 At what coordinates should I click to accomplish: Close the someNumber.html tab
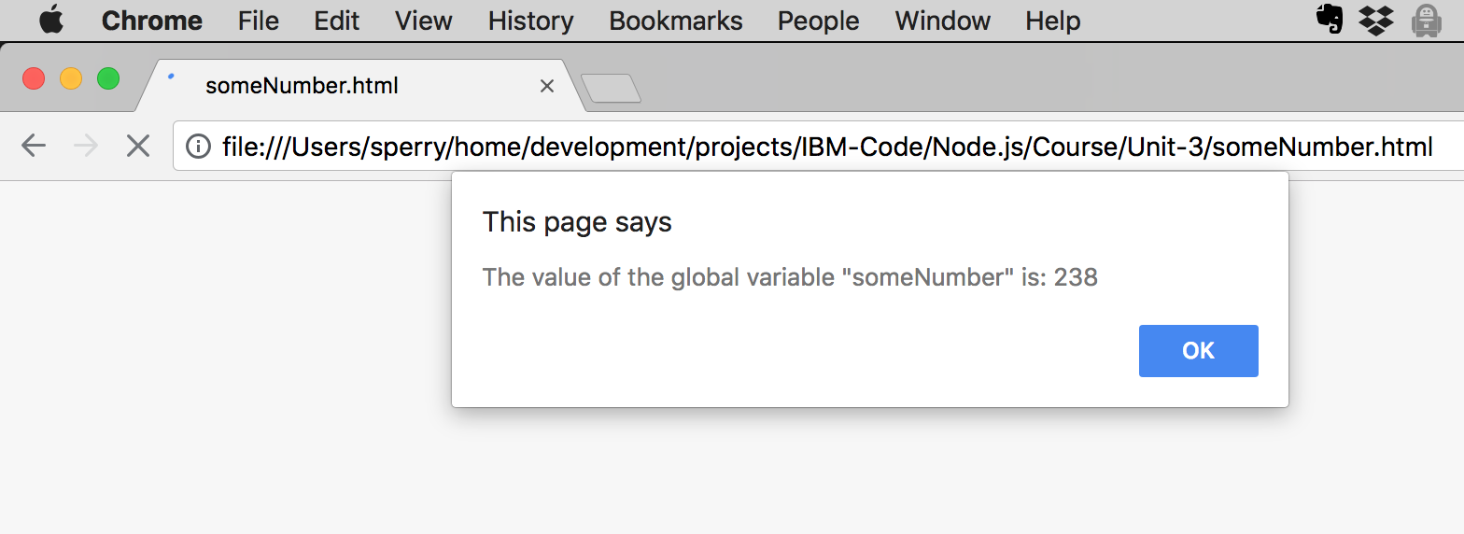coord(547,86)
